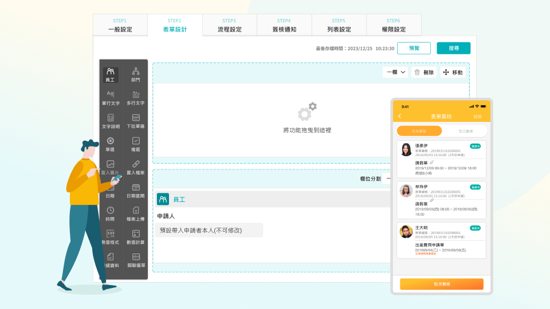Pick the 單行文字 single-line text tool

pyautogui.click(x=111, y=97)
